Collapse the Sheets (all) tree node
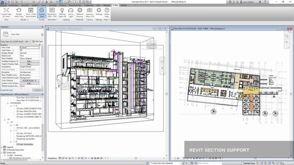This screenshot has width=294, height=165. pyautogui.click(x=2, y=153)
